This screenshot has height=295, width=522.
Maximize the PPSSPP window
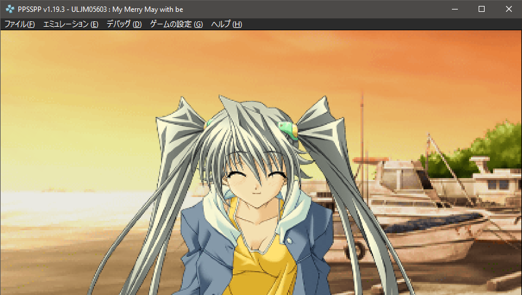click(482, 9)
